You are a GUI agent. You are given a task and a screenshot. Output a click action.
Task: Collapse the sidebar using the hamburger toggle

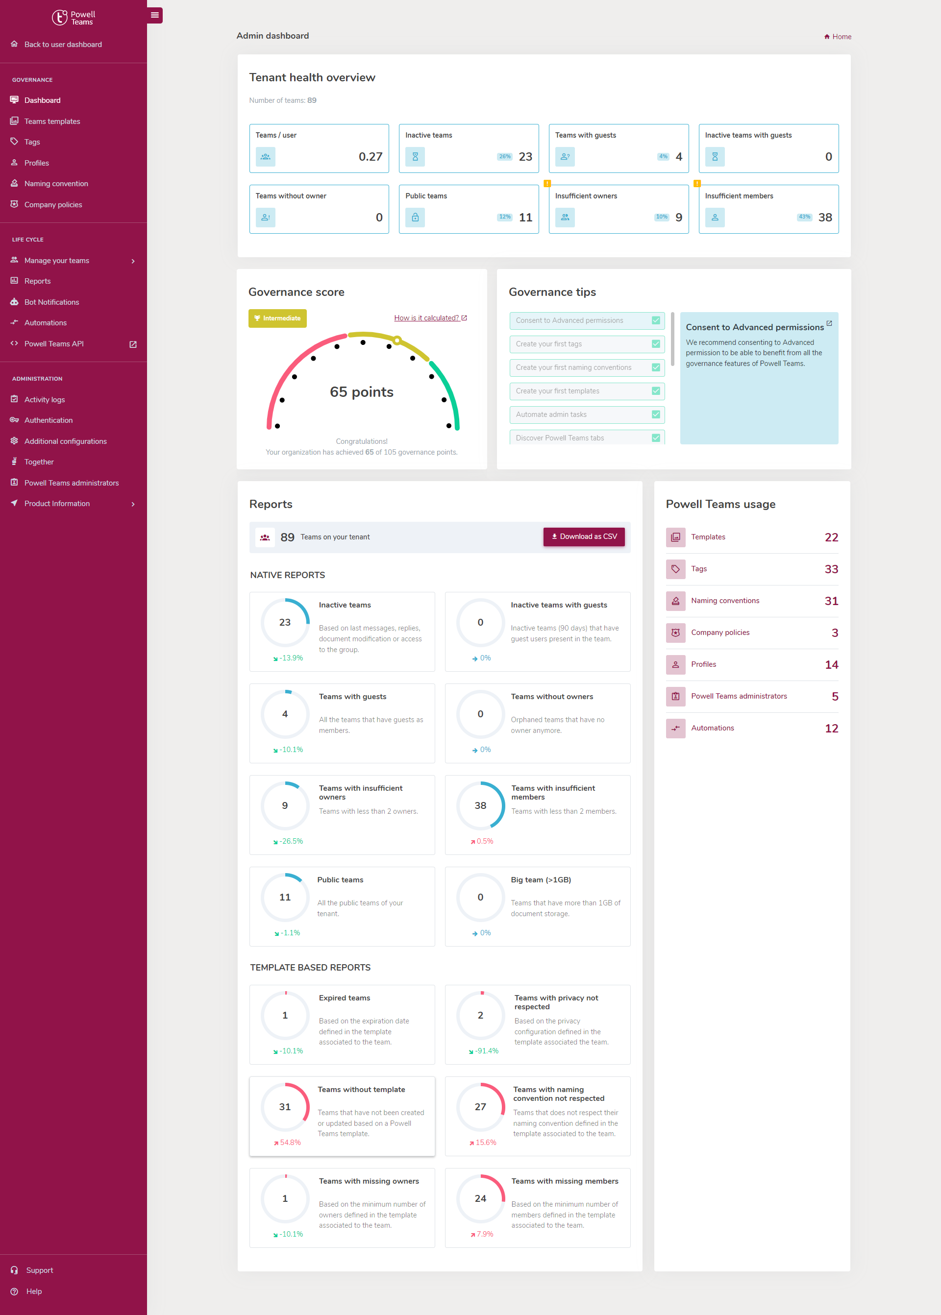tap(154, 15)
